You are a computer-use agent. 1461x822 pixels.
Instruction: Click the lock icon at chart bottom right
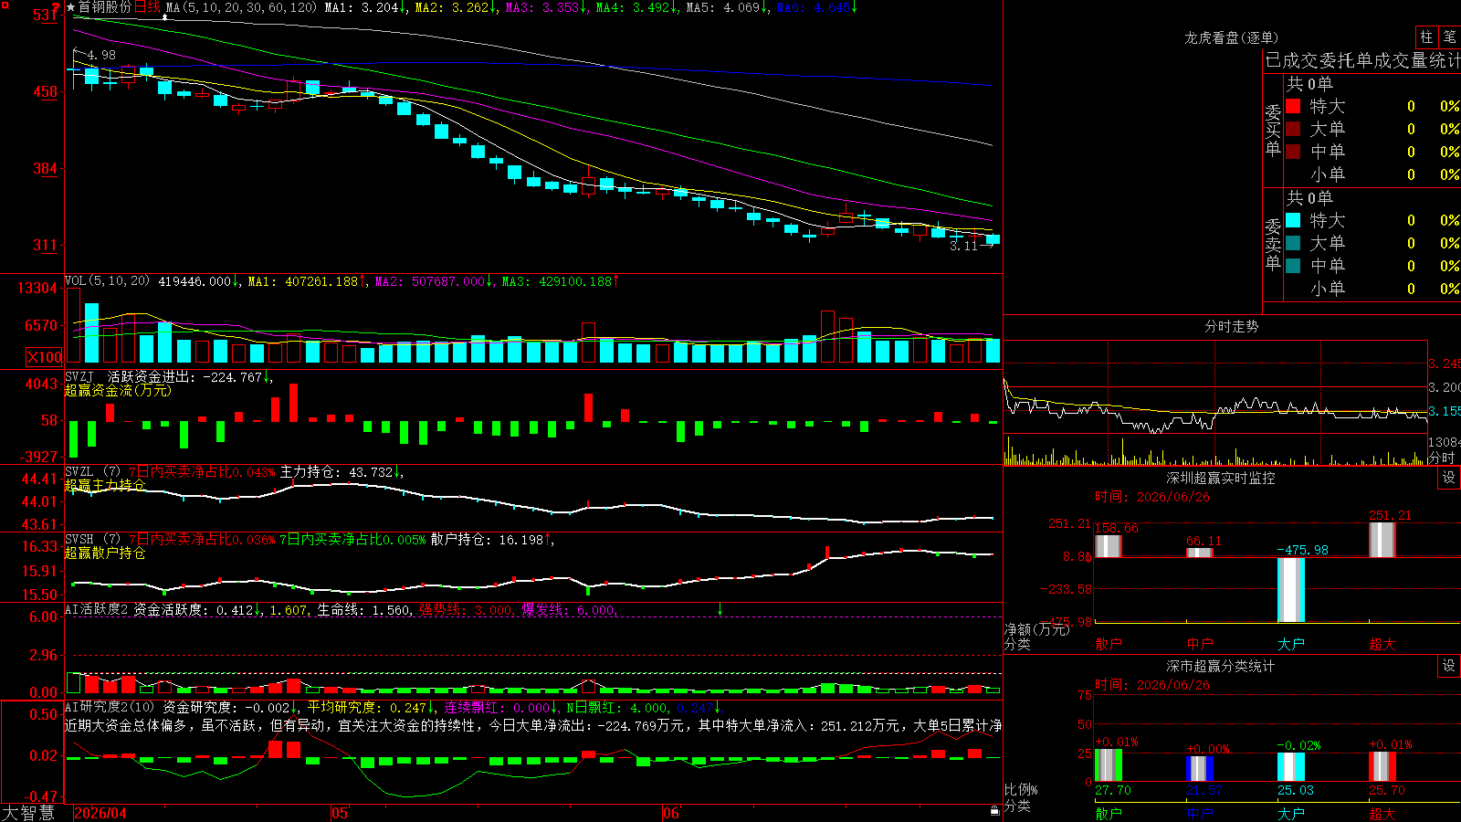tap(994, 810)
